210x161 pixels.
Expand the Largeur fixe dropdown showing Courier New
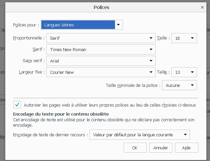click(x=101, y=72)
